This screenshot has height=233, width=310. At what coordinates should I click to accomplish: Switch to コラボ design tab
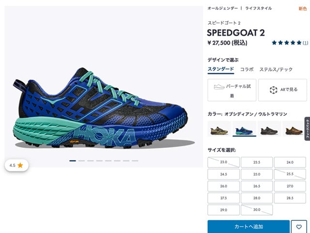point(247,69)
